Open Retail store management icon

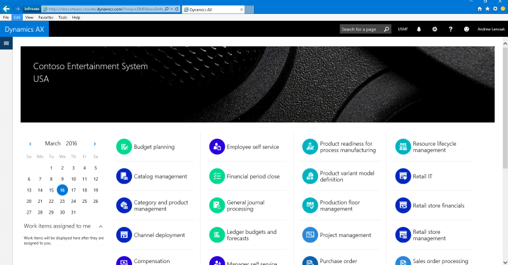tap(403, 235)
